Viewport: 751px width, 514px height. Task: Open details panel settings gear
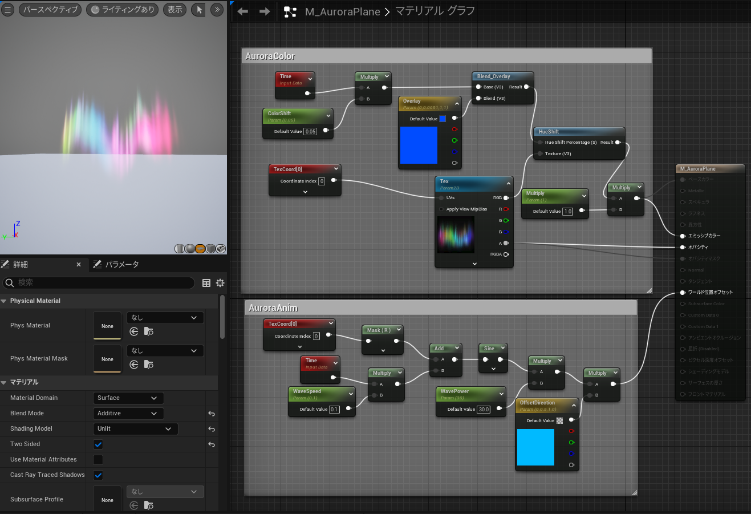(220, 283)
